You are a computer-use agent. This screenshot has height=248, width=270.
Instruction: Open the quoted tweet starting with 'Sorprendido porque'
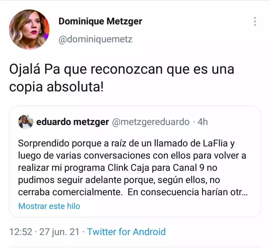(135, 162)
